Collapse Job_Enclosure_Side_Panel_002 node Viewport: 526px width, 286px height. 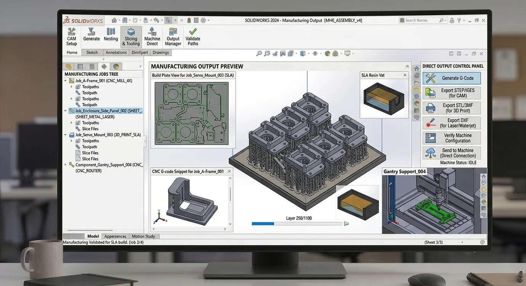click(66, 111)
